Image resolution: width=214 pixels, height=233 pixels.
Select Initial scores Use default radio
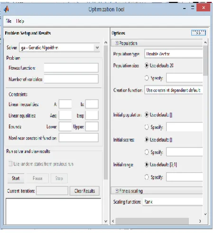click(147, 140)
